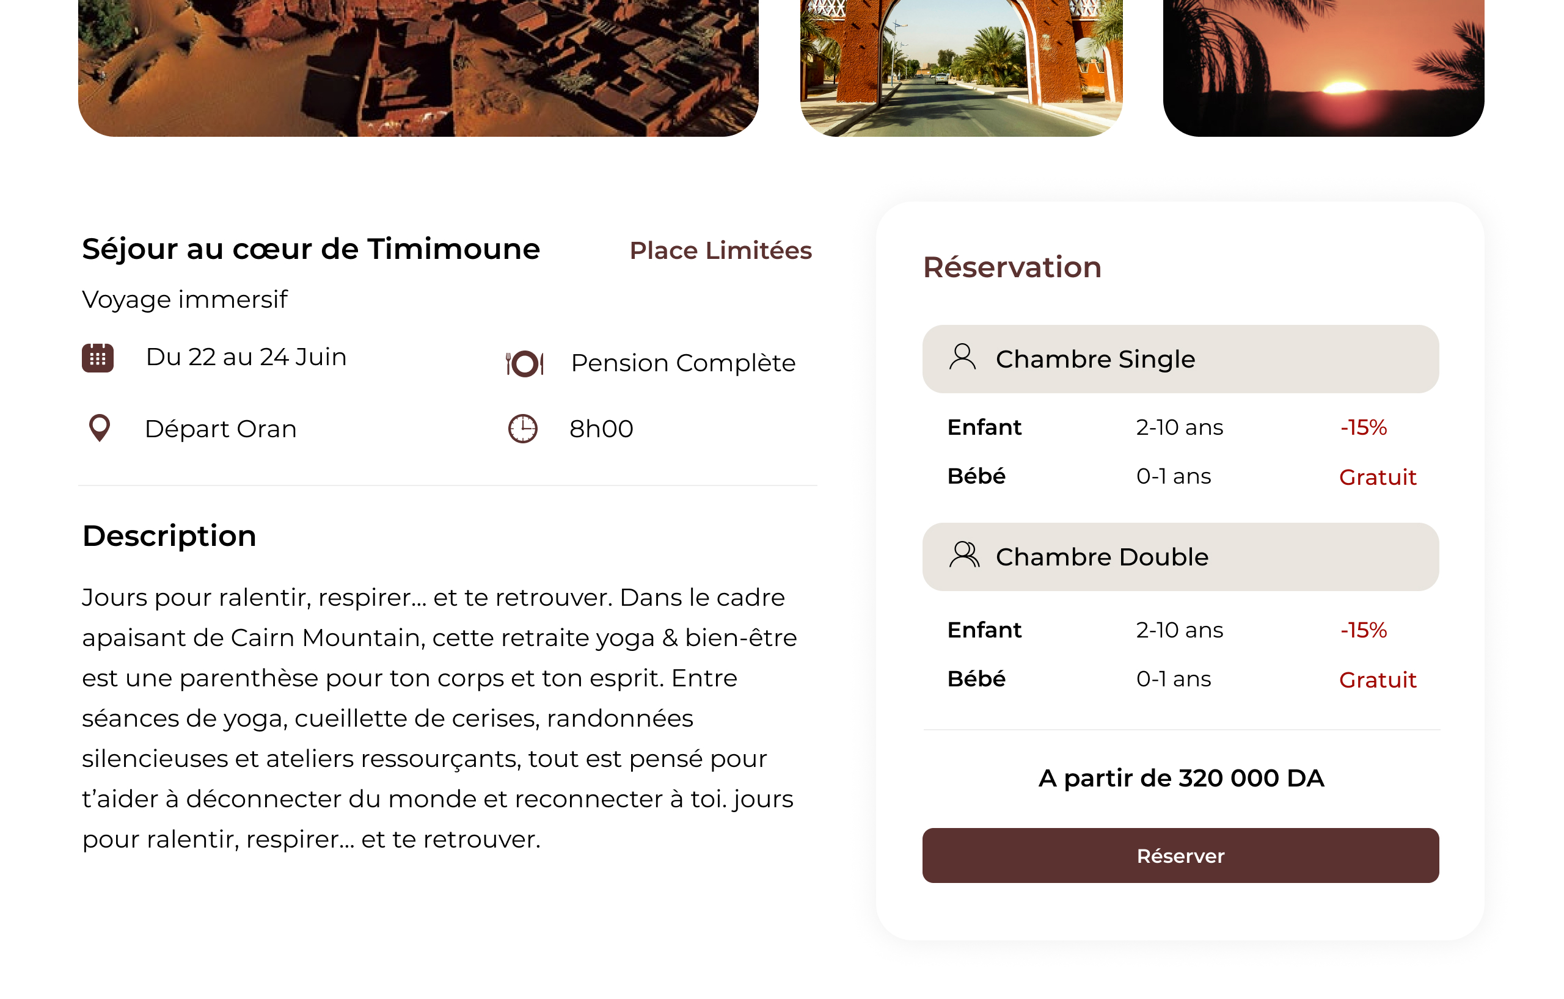Click the Du 22 au 24 Juin date text
The image size is (1564, 999).
[246, 357]
